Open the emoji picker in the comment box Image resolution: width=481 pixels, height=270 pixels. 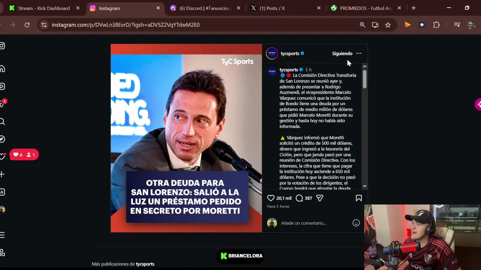(356, 223)
